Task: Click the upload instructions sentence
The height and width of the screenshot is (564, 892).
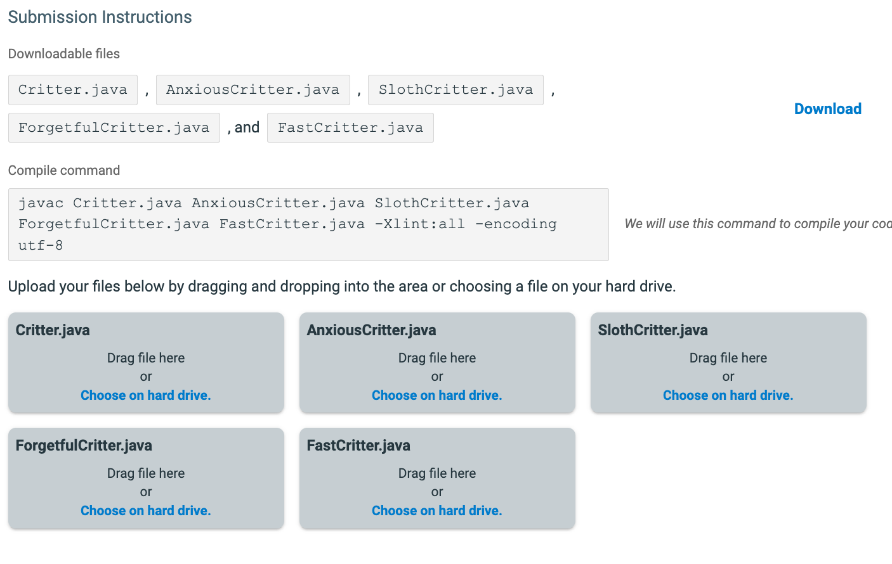Action: click(342, 286)
